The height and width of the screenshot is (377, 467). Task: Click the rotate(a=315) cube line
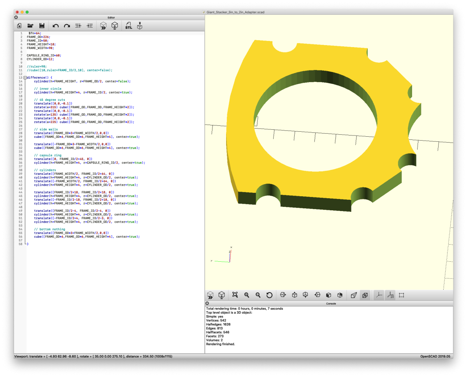(x=84, y=107)
